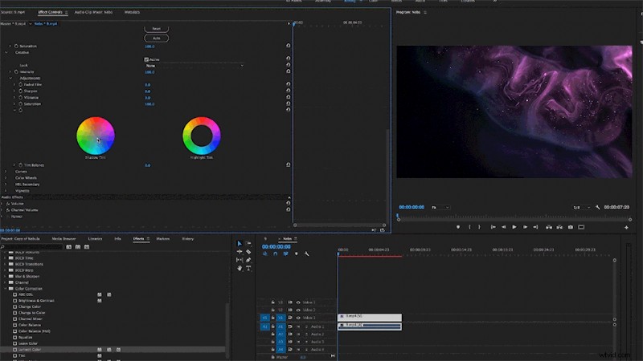The height and width of the screenshot is (361, 643).
Task: Click the Reset button
Action: point(156,29)
